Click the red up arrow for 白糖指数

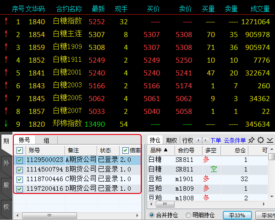(x=6, y=21)
